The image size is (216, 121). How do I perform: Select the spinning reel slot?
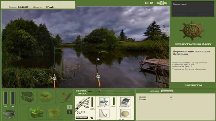104,101
